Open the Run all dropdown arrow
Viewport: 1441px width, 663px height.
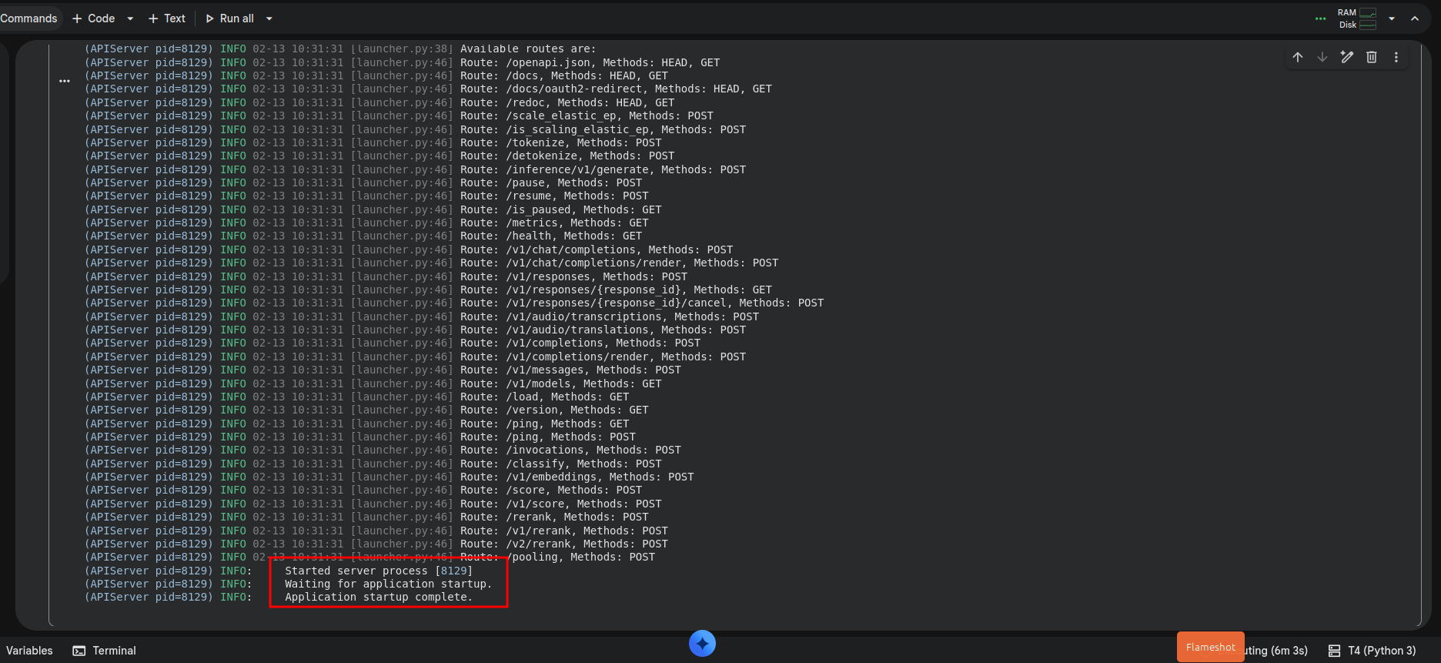[x=269, y=18]
